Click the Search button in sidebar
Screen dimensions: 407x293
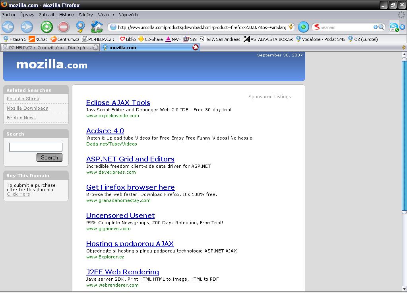tap(49, 157)
